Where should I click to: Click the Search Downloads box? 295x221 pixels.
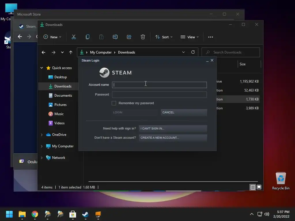(231, 52)
